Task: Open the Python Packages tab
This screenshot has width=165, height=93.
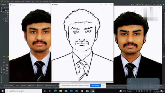Action: pyautogui.click(x=51, y=86)
